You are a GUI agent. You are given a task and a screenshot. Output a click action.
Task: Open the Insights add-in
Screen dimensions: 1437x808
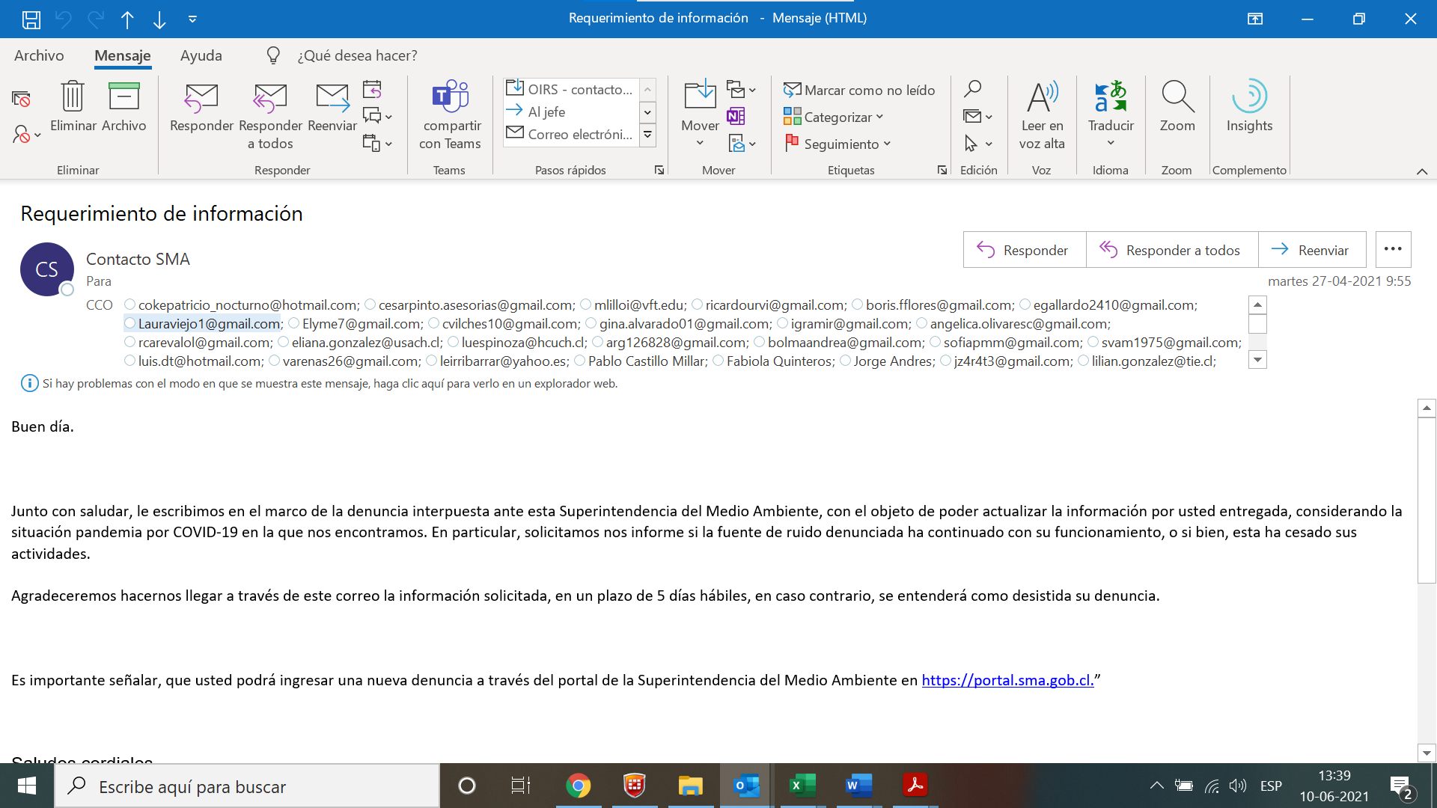pos(1248,97)
